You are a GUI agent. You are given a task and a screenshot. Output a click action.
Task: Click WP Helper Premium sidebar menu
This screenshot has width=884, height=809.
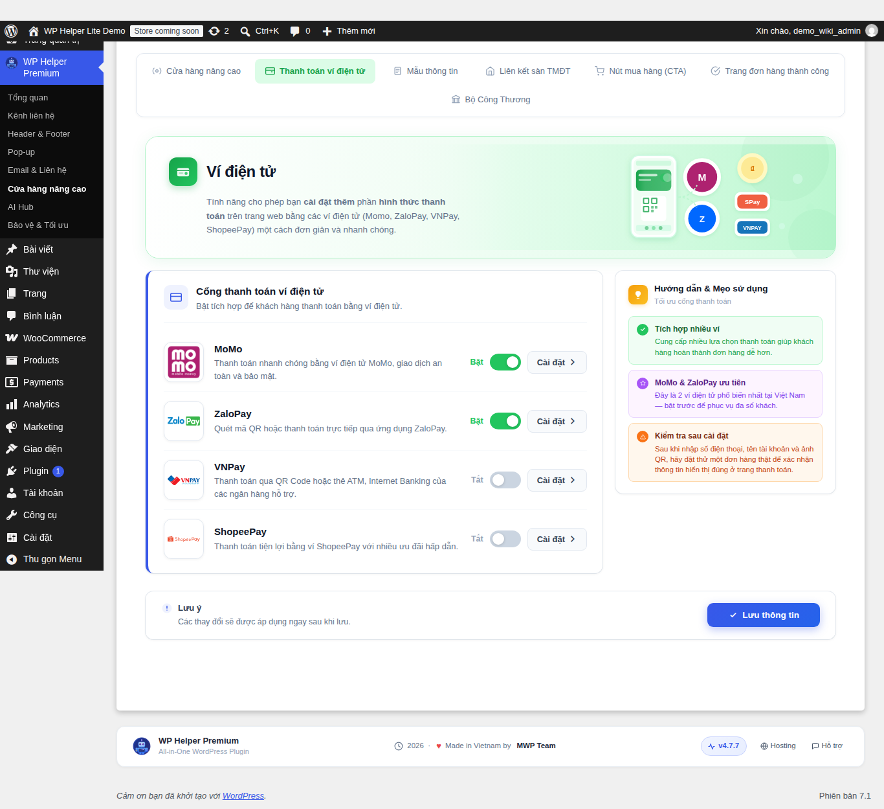tap(52, 67)
